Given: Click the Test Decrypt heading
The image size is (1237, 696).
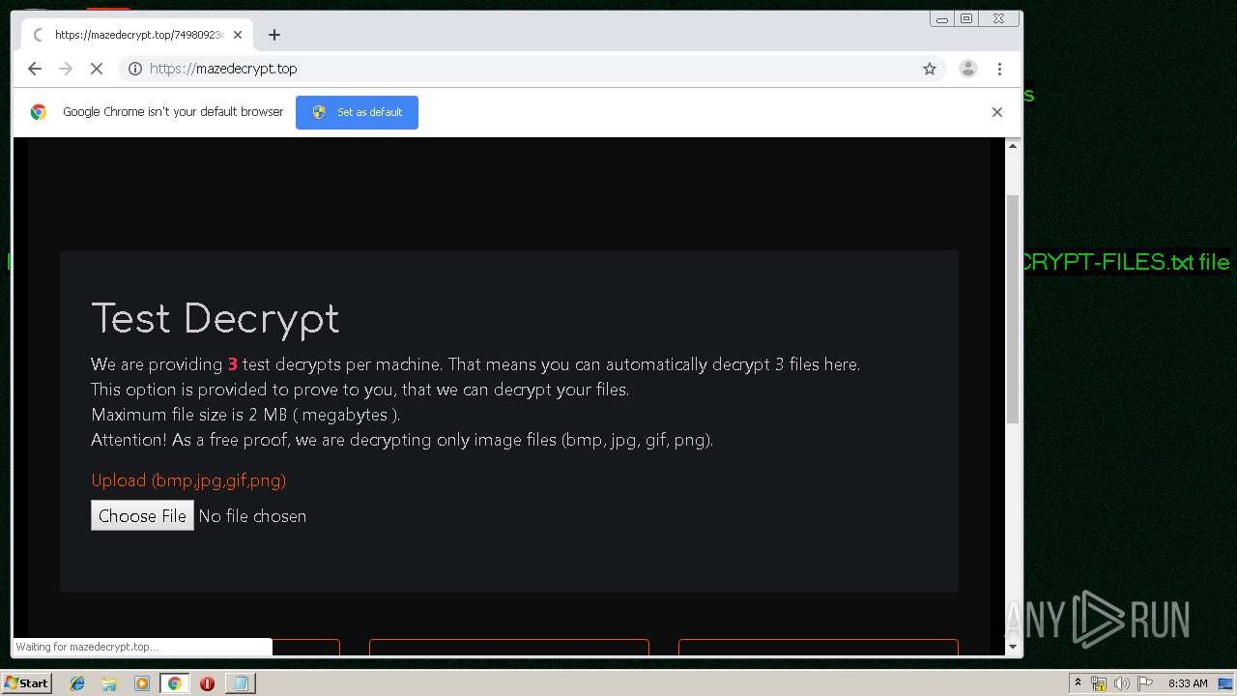Looking at the screenshot, I should (x=216, y=319).
